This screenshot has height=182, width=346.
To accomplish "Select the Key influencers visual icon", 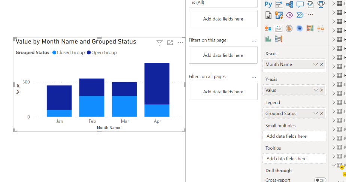I will pyautogui.click(x=279, y=4).
